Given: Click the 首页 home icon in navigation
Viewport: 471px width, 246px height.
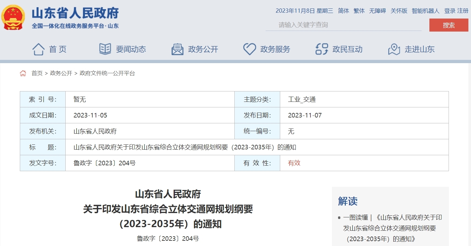Looking at the screenshot, I should tap(39, 49).
